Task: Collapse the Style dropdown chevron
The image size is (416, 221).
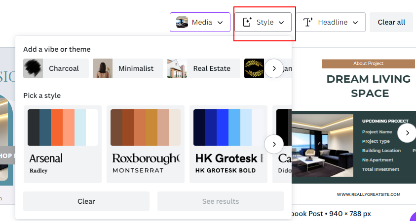Action: click(x=281, y=23)
